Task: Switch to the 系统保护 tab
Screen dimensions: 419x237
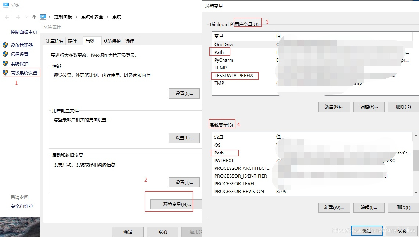Action: [x=112, y=41]
